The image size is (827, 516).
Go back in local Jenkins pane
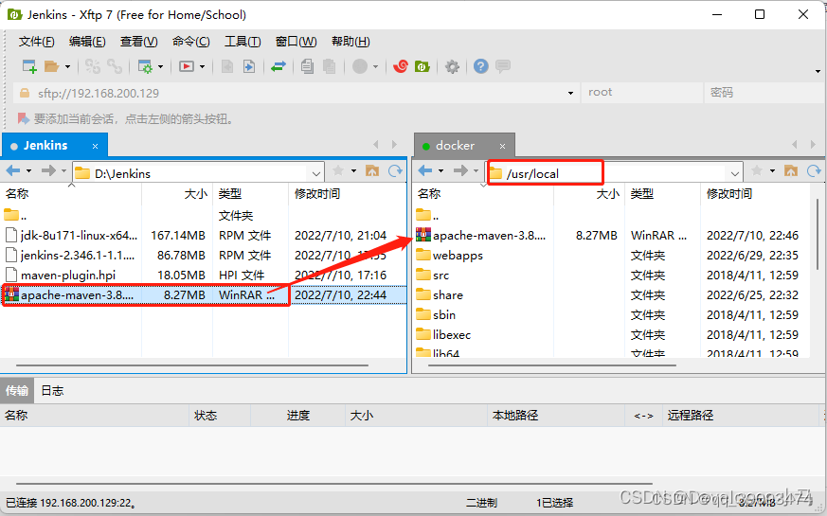(x=13, y=170)
